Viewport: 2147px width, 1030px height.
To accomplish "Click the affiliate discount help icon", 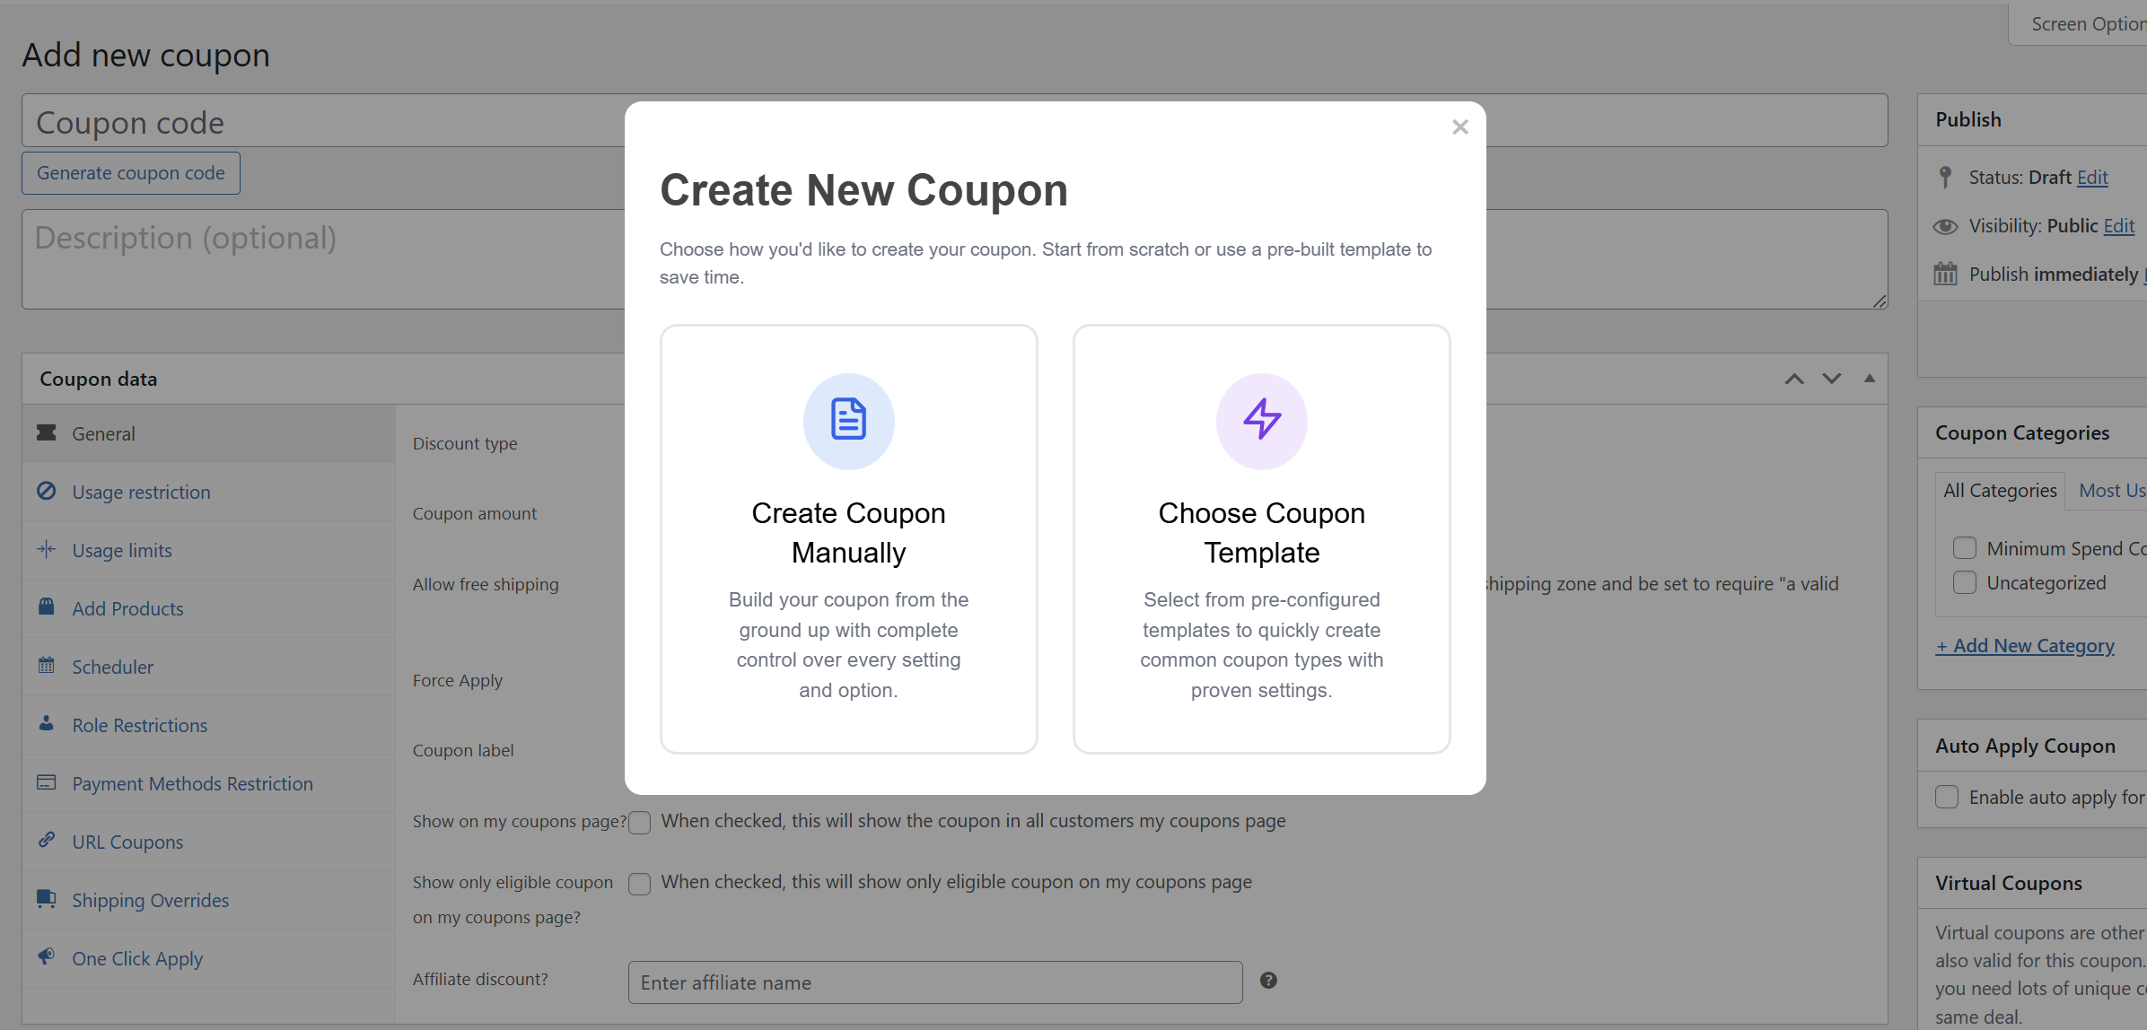I will (x=1268, y=981).
